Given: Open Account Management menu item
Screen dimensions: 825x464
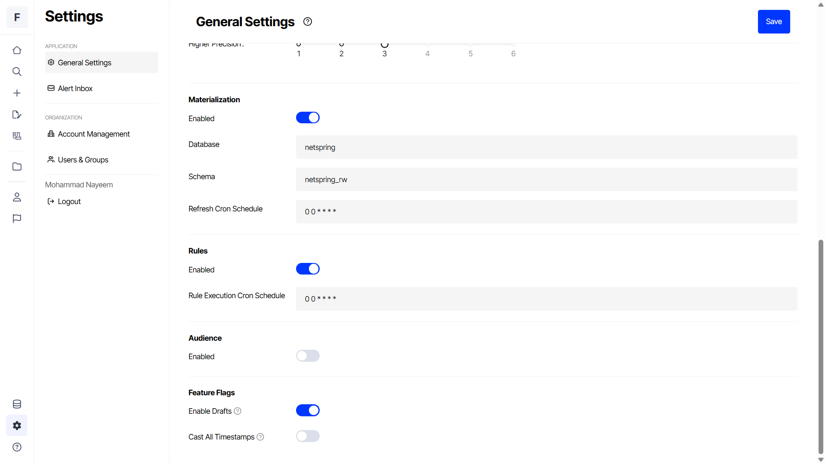Looking at the screenshot, I should tap(101, 134).
